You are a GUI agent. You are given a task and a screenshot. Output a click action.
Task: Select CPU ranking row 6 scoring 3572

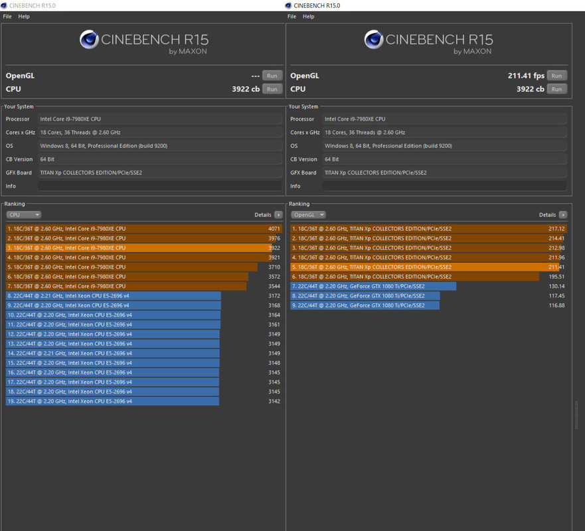(144, 277)
